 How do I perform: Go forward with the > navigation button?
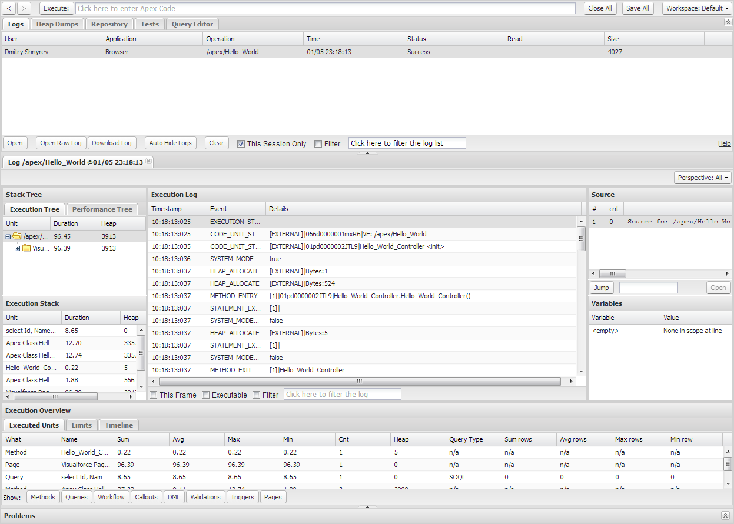(x=24, y=8)
